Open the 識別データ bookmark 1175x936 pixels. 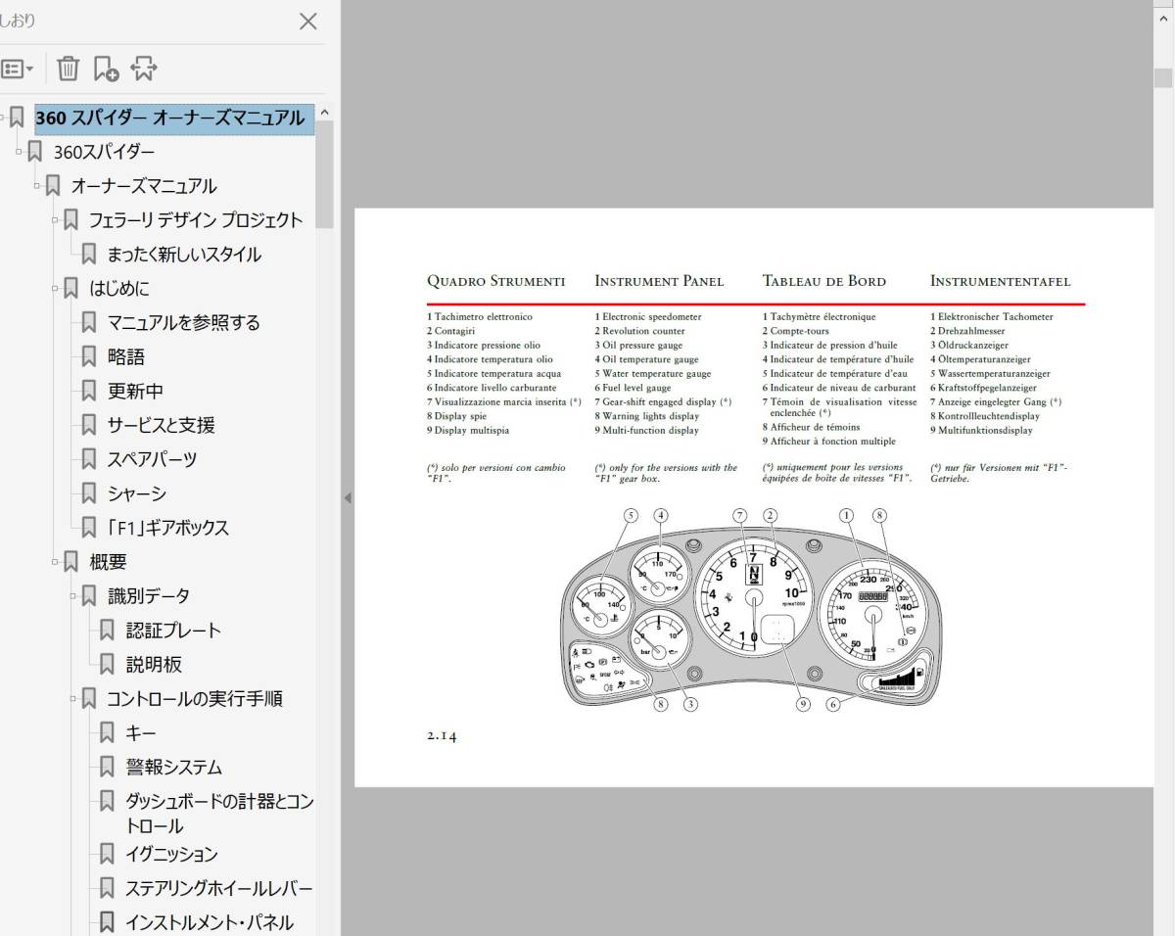149,596
